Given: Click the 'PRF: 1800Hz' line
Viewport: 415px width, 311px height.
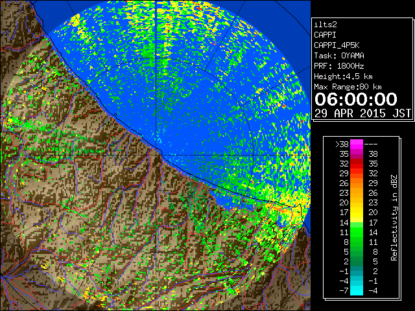Looking at the screenshot, I should [x=339, y=66].
